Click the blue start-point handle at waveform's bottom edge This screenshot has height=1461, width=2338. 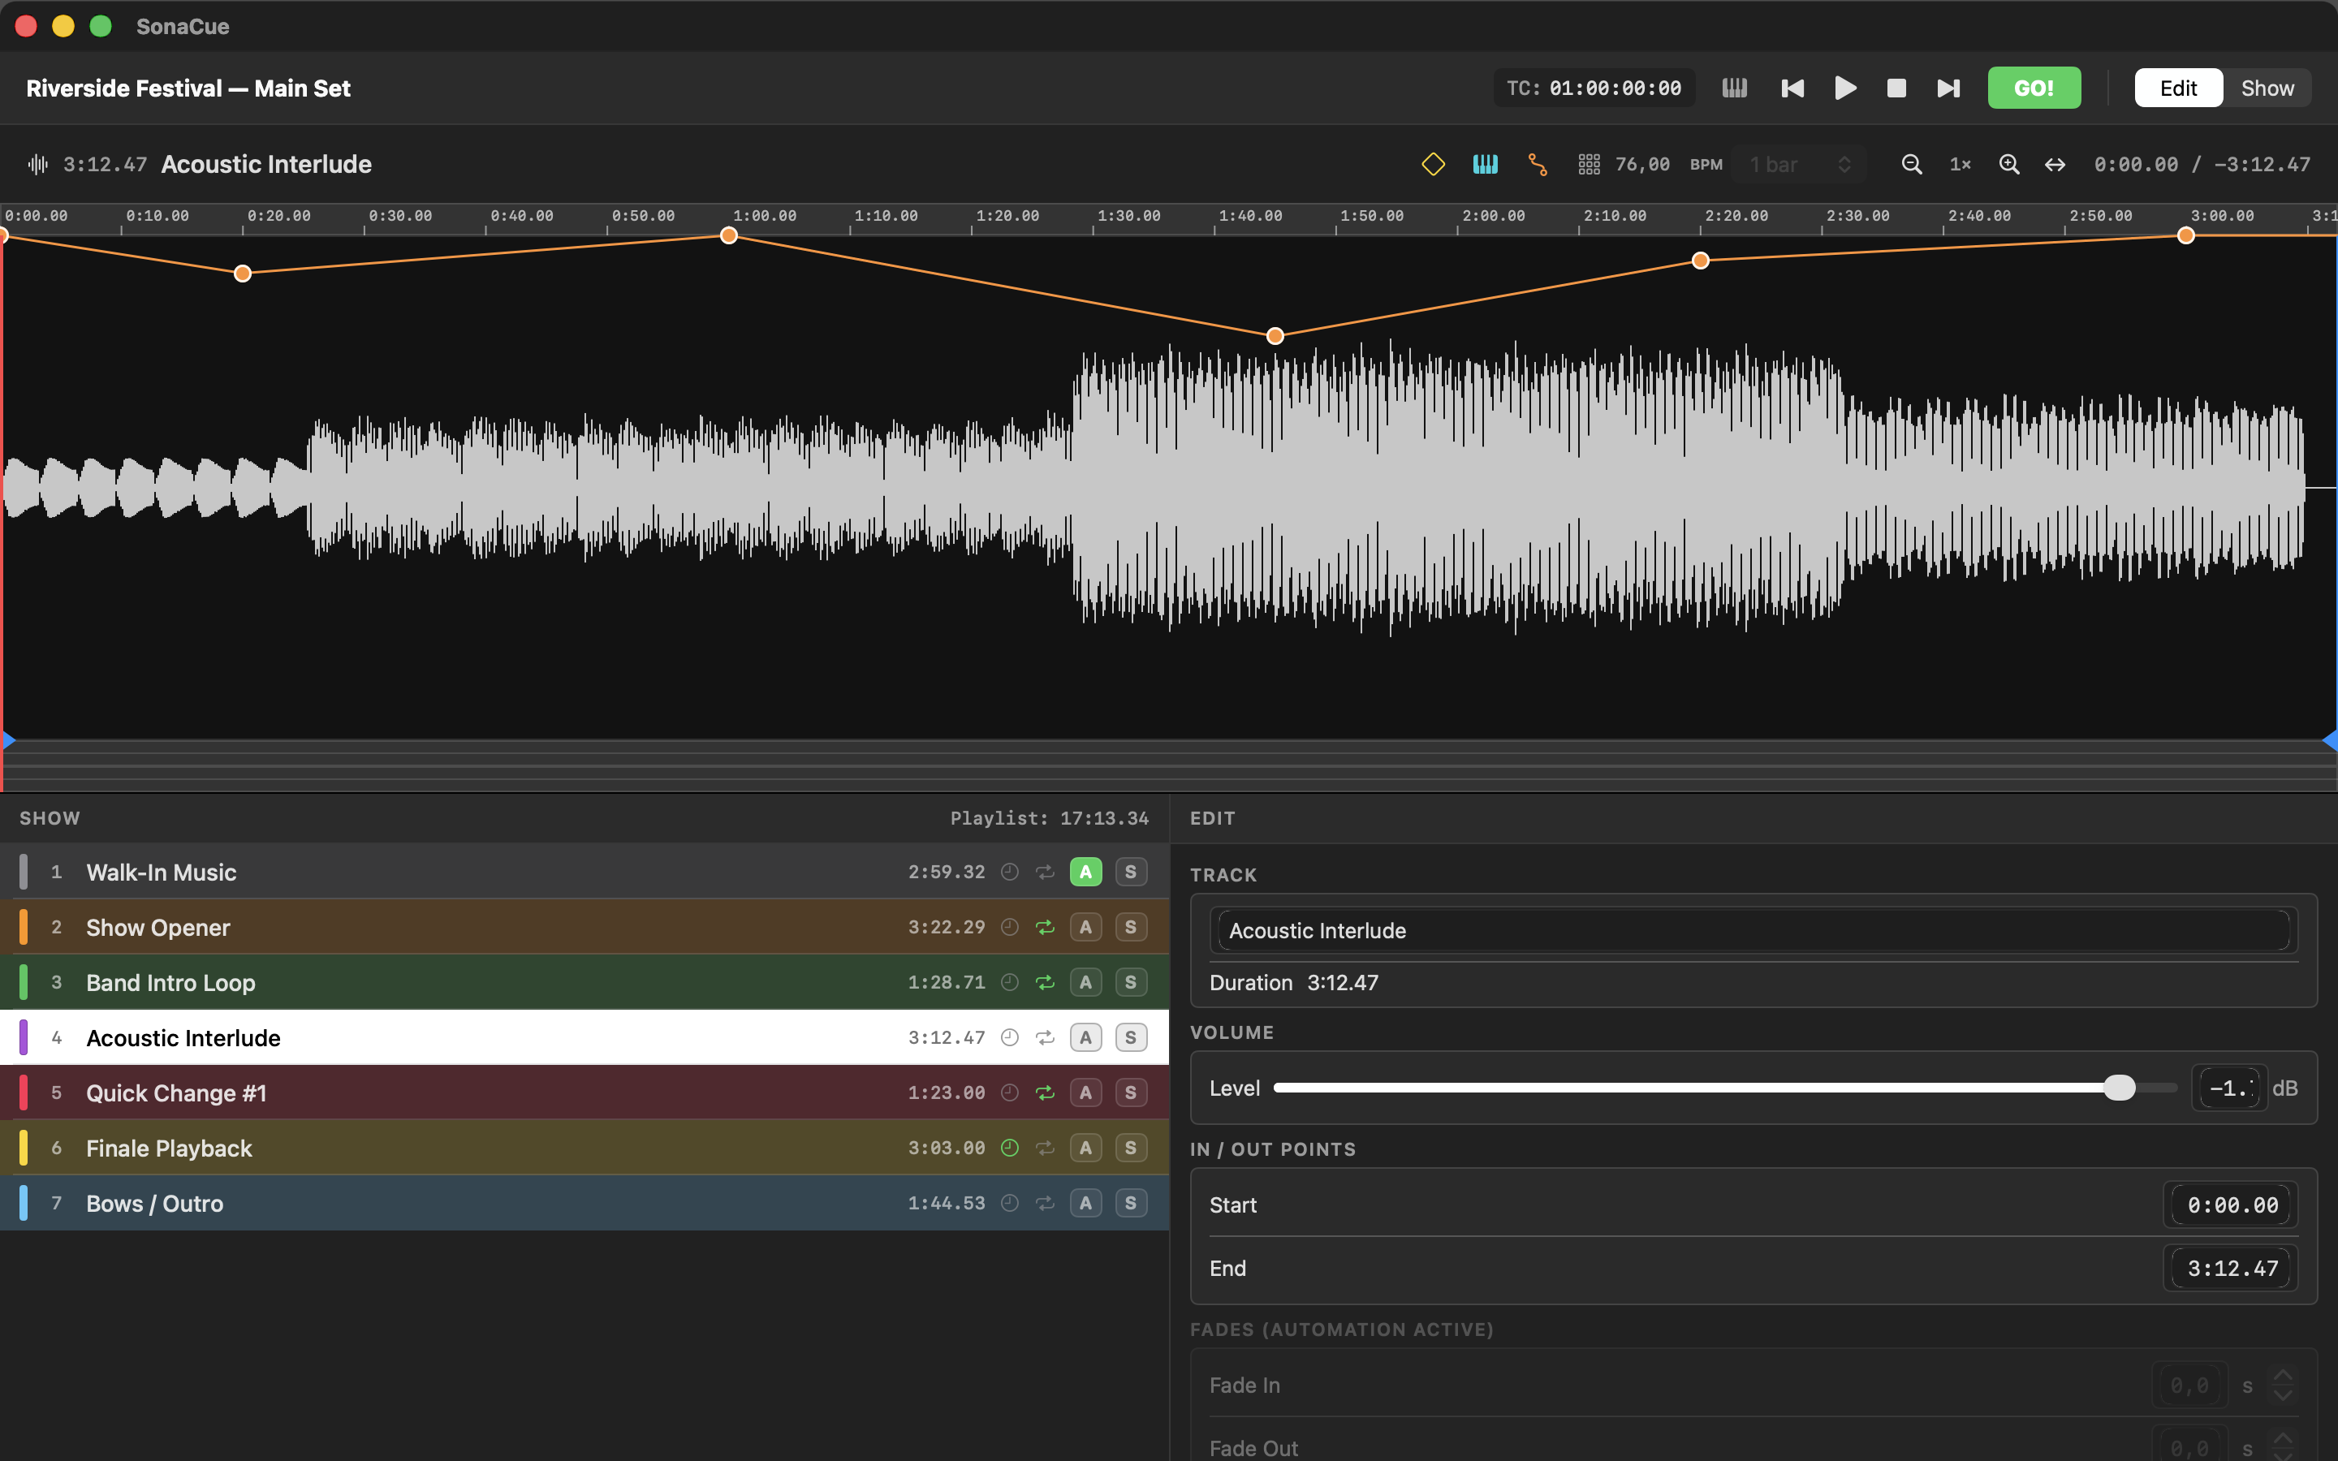pos(9,741)
